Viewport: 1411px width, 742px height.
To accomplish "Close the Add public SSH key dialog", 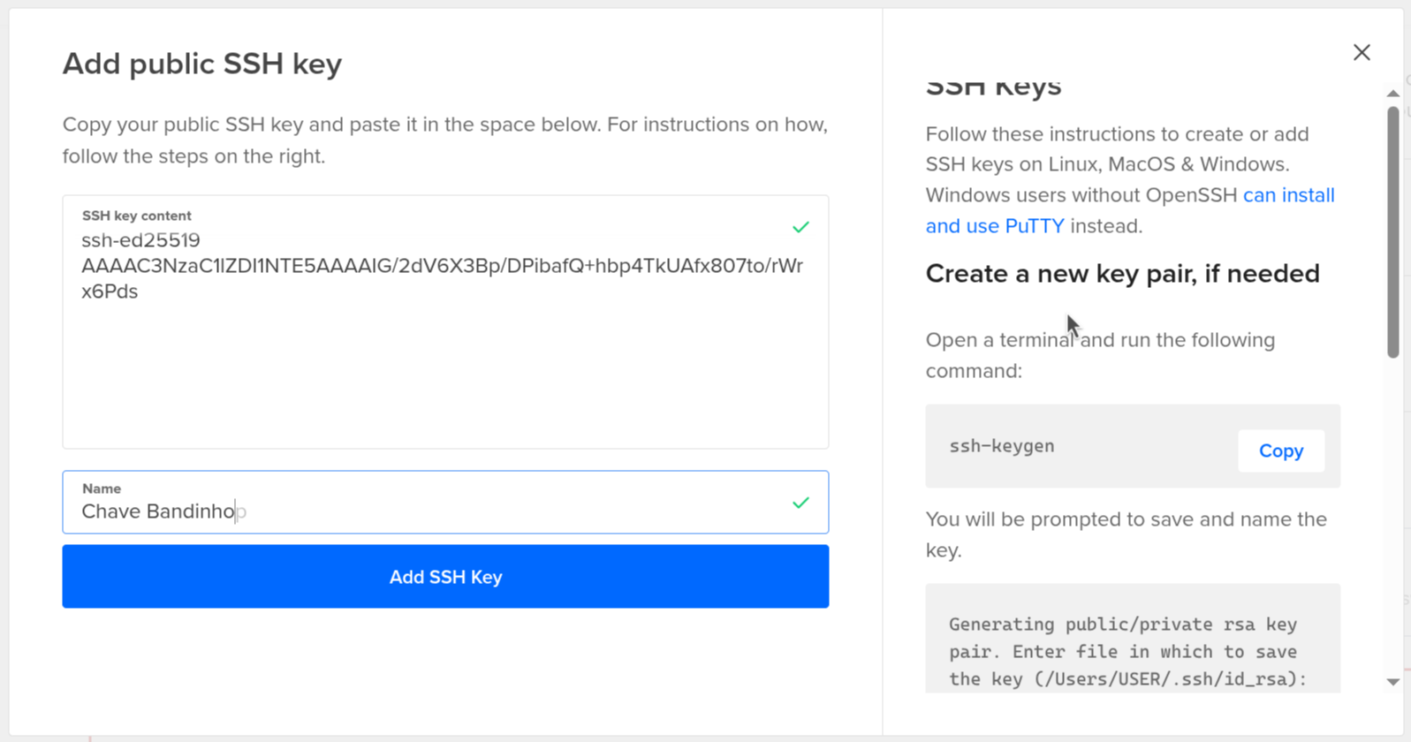I will click(x=1362, y=53).
